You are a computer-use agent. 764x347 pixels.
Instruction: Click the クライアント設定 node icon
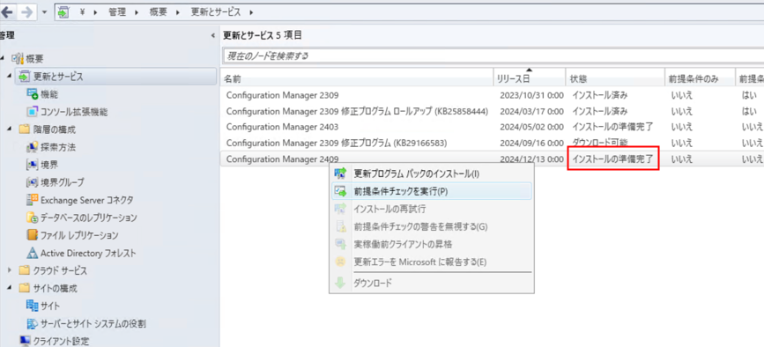pyautogui.click(x=25, y=341)
